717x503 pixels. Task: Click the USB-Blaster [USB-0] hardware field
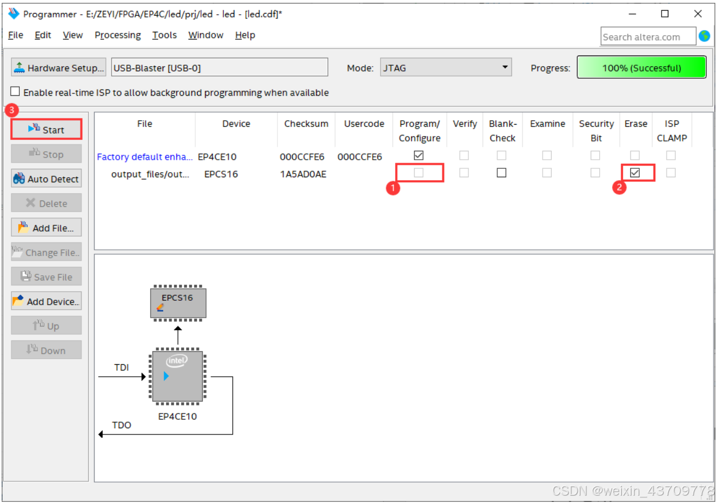(x=220, y=67)
